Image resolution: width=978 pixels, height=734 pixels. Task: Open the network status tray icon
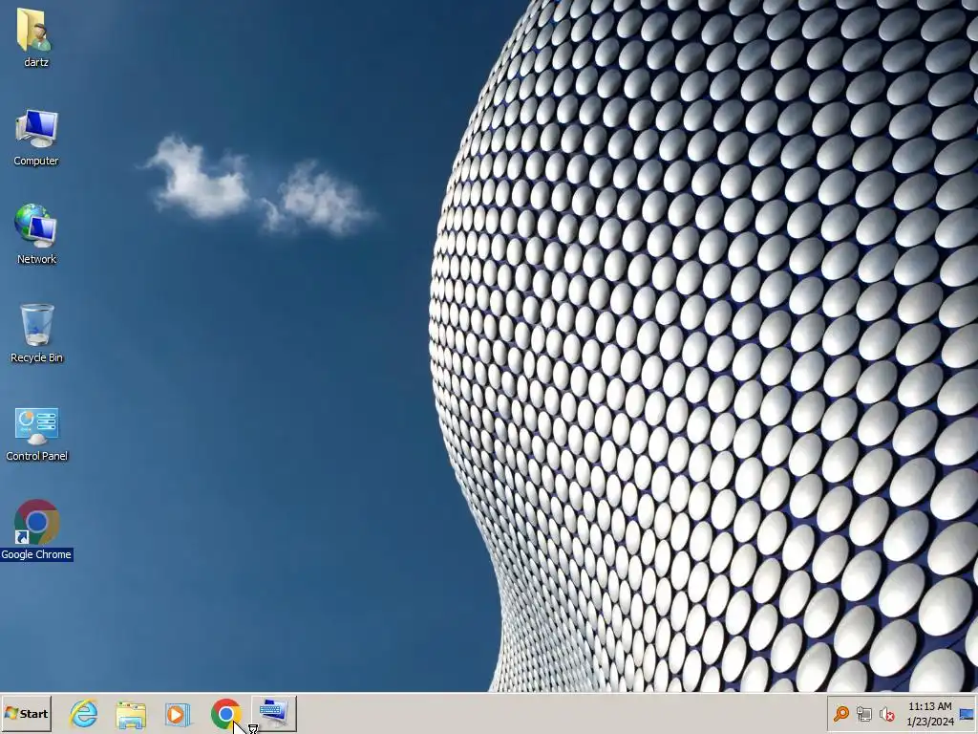(x=863, y=713)
